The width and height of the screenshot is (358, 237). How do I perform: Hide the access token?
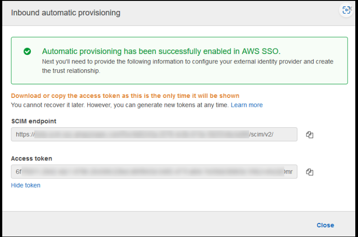(25, 185)
